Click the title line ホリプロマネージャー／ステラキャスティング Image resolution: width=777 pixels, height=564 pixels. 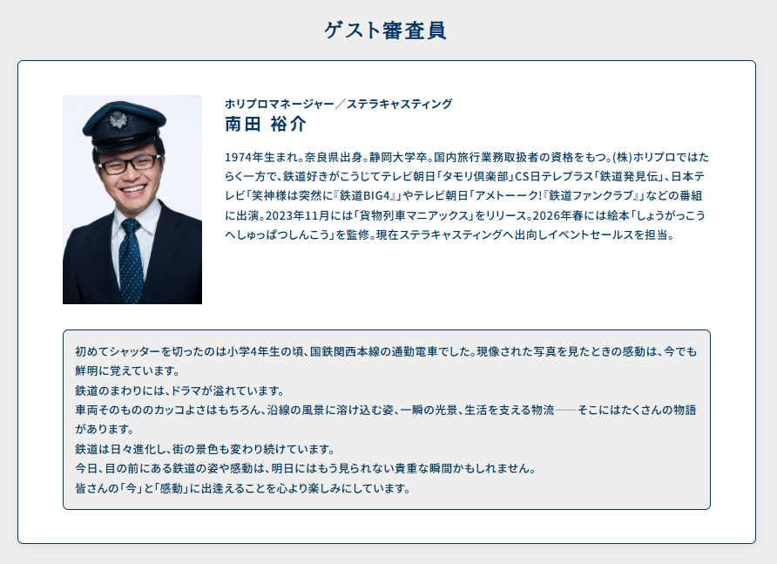(x=339, y=104)
